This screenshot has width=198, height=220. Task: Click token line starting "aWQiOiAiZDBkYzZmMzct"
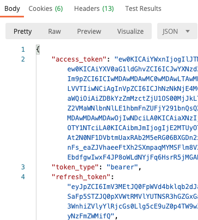coord(133,99)
